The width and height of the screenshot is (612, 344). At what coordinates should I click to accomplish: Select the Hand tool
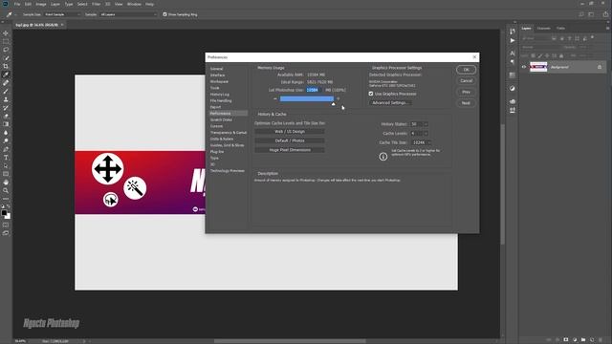click(6, 183)
